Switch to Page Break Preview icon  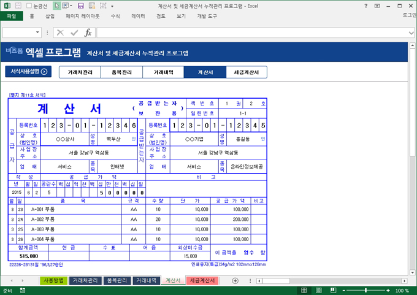click(x=333, y=291)
